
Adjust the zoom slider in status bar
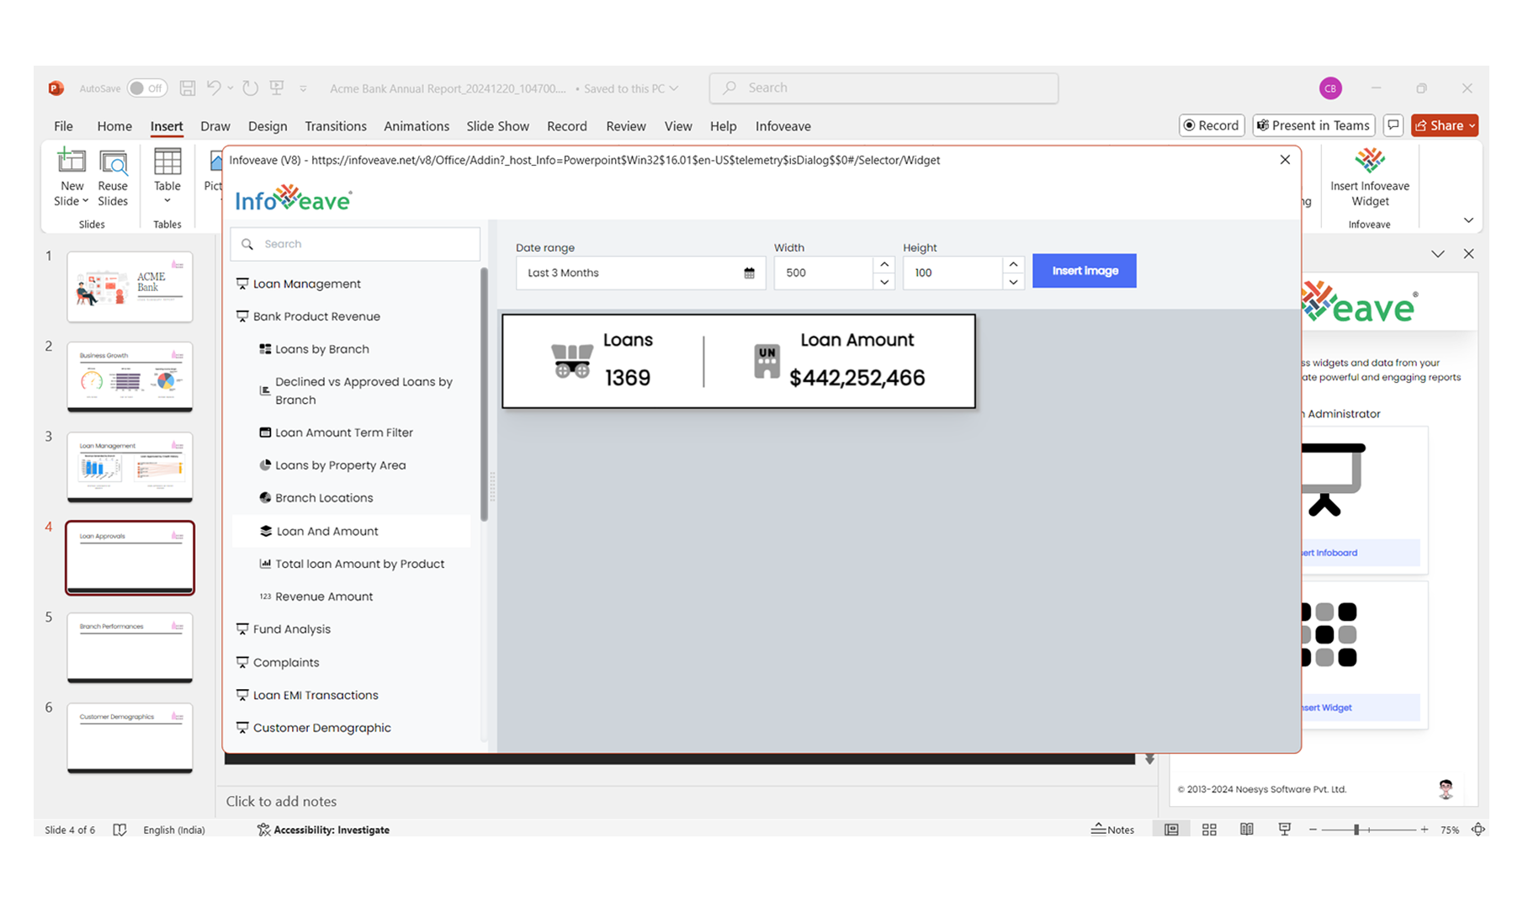(x=1356, y=830)
